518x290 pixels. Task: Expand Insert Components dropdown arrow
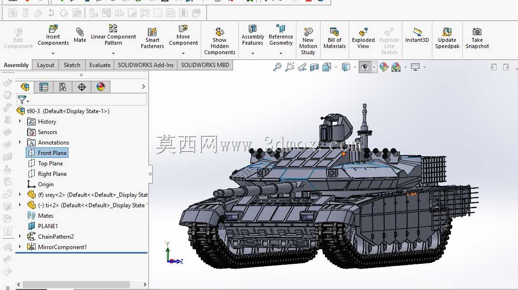coord(53,53)
